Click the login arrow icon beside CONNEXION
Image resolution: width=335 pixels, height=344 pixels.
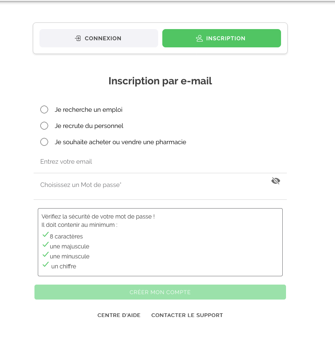coord(78,38)
